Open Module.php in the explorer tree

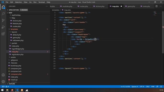click(17, 24)
